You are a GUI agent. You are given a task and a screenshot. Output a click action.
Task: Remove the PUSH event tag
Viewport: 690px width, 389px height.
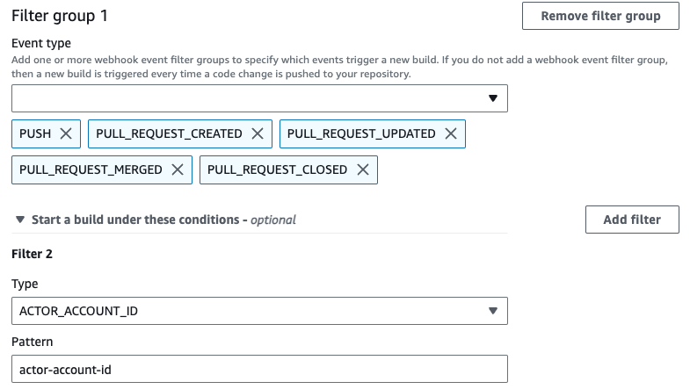click(x=67, y=133)
